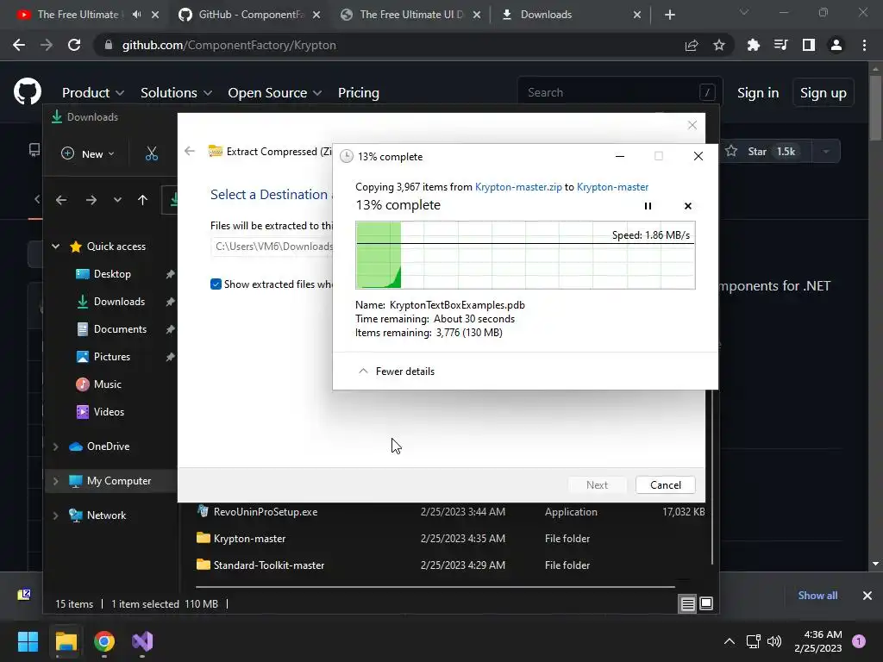Click the extraction destination path field

pos(272,247)
